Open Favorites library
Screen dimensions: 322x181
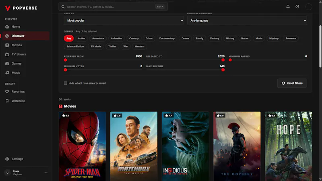(x=26, y=92)
